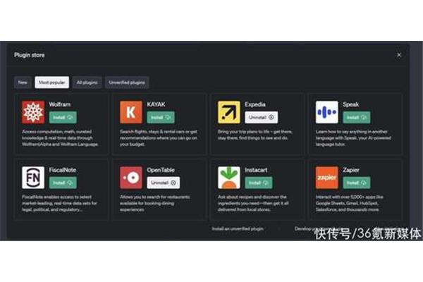The height and width of the screenshot is (282, 423).
Task: Open the Wolfram plugin logo
Action: point(33,112)
